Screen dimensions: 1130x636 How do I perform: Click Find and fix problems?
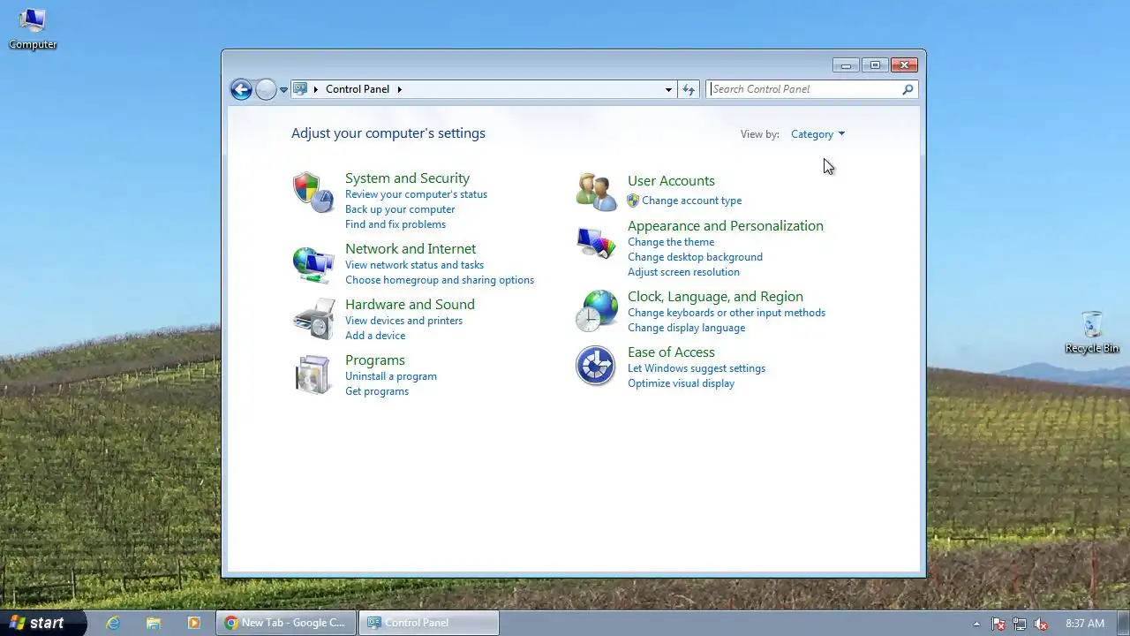pyautogui.click(x=395, y=224)
